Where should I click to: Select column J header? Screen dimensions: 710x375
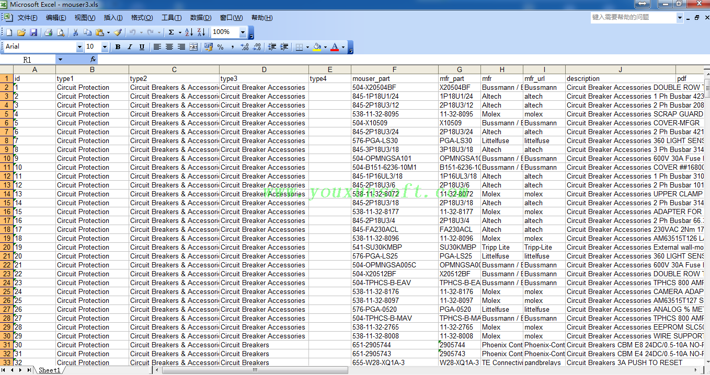(x=621, y=69)
